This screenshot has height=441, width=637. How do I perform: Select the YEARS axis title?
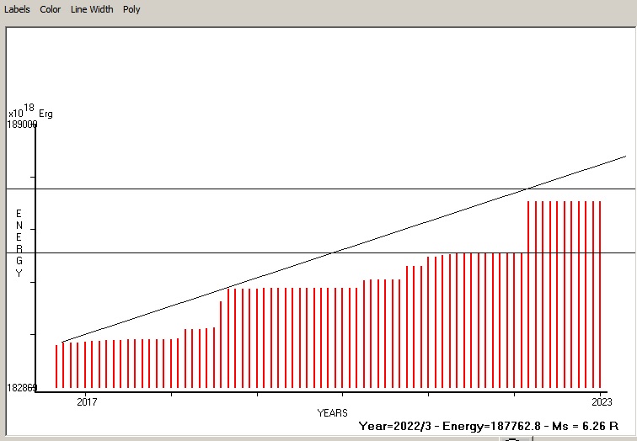(x=332, y=413)
